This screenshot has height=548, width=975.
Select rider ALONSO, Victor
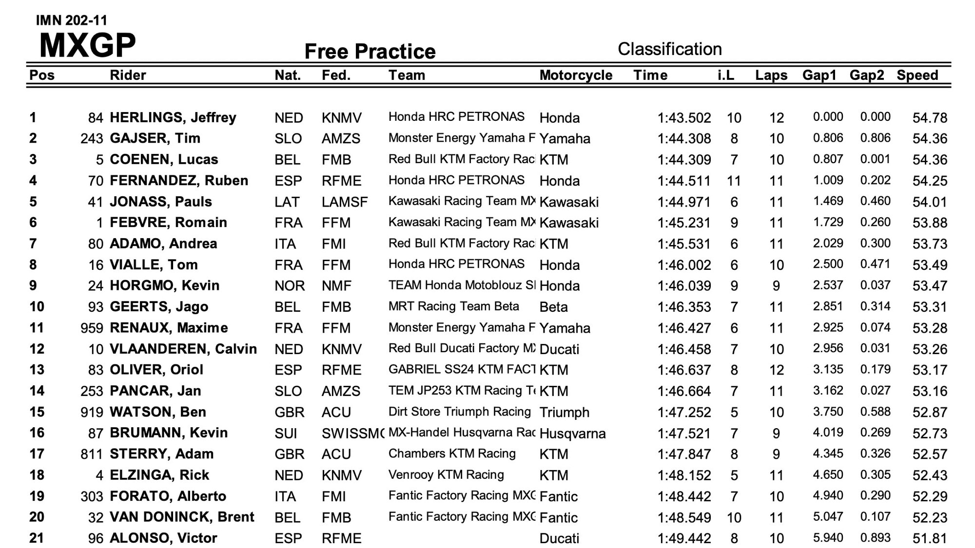pyautogui.click(x=163, y=538)
